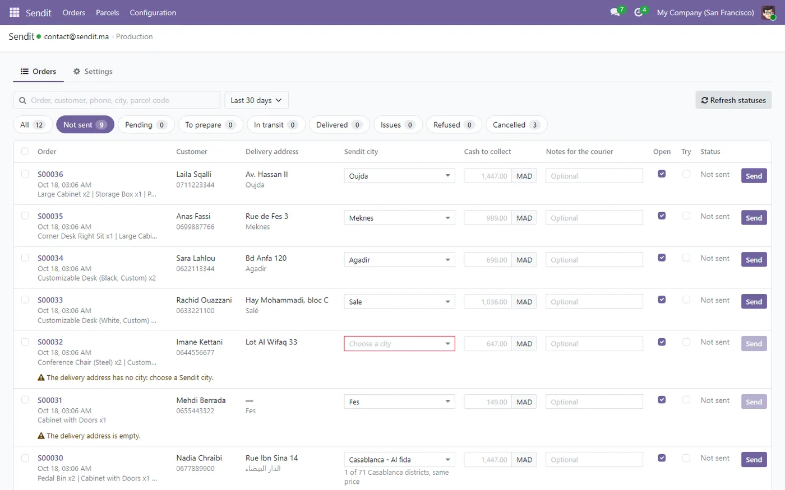Click the courier notes field for S00034
This screenshot has height=490, width=785.
594,260
